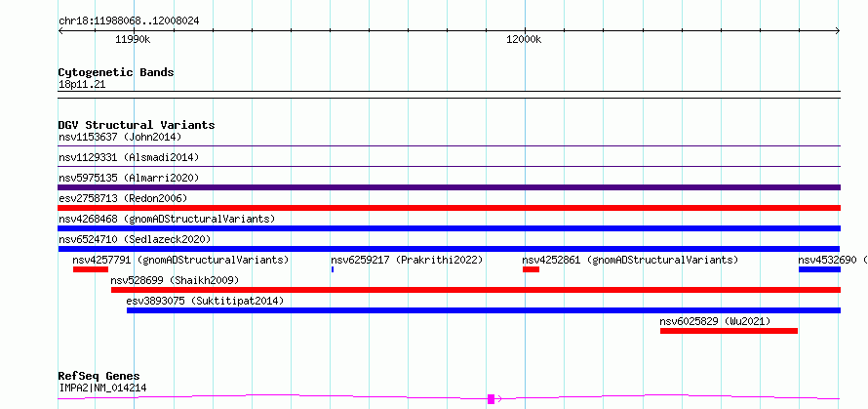Click the black cytogenetic band line
Viewport: 868px width, 409px height.
pos(450,95)
